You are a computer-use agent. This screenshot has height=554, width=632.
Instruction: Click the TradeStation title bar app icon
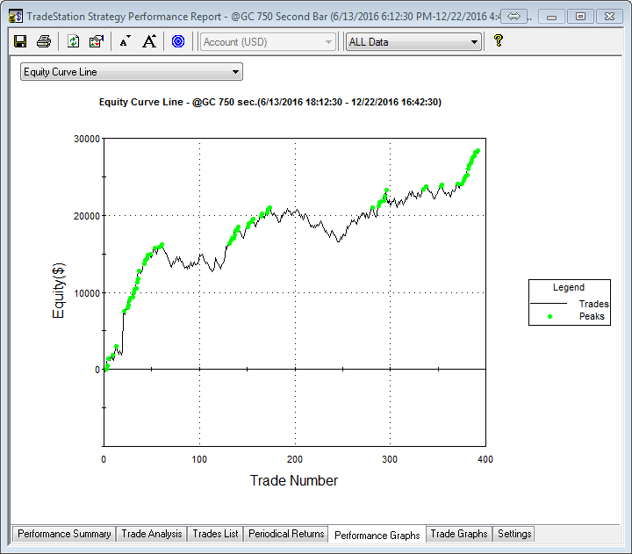(x=15, y=16)
